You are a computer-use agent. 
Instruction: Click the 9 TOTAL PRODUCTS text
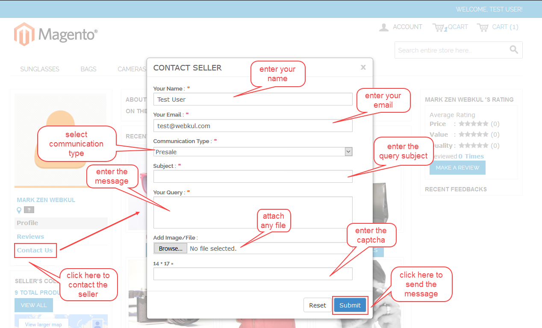pyautogui.click(x=38, y=293)
